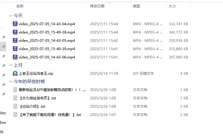Click the date 2025/7/11 15:42
The image size is (223, 140).
pos(104,40)
